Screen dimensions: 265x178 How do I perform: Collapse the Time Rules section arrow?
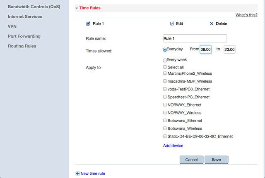77,8
